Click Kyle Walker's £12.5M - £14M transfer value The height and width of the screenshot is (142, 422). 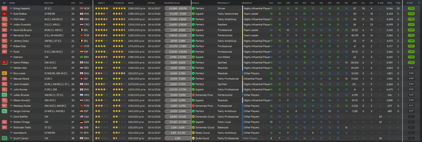(177, 14)
